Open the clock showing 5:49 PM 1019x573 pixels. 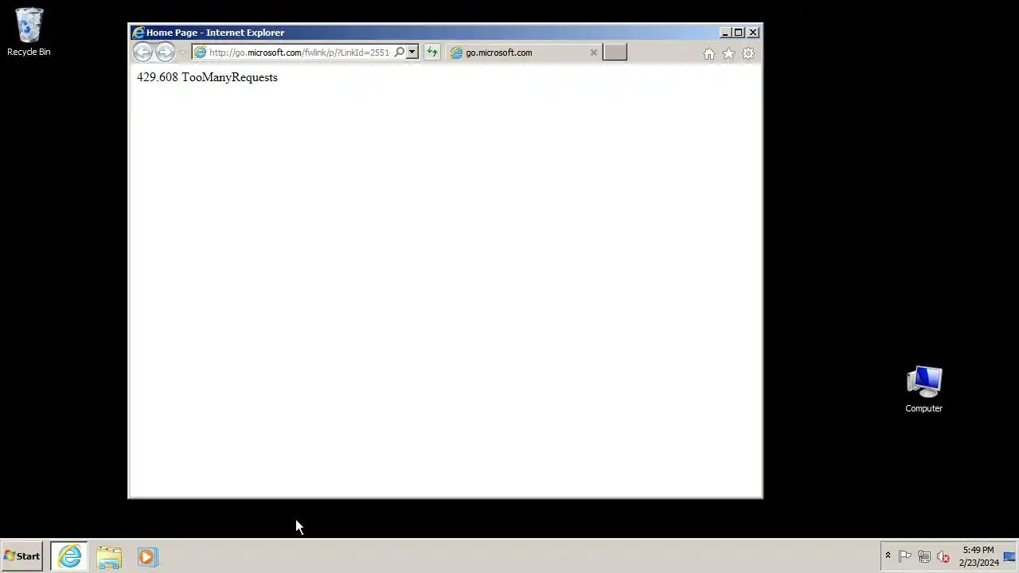pos(978,556)
